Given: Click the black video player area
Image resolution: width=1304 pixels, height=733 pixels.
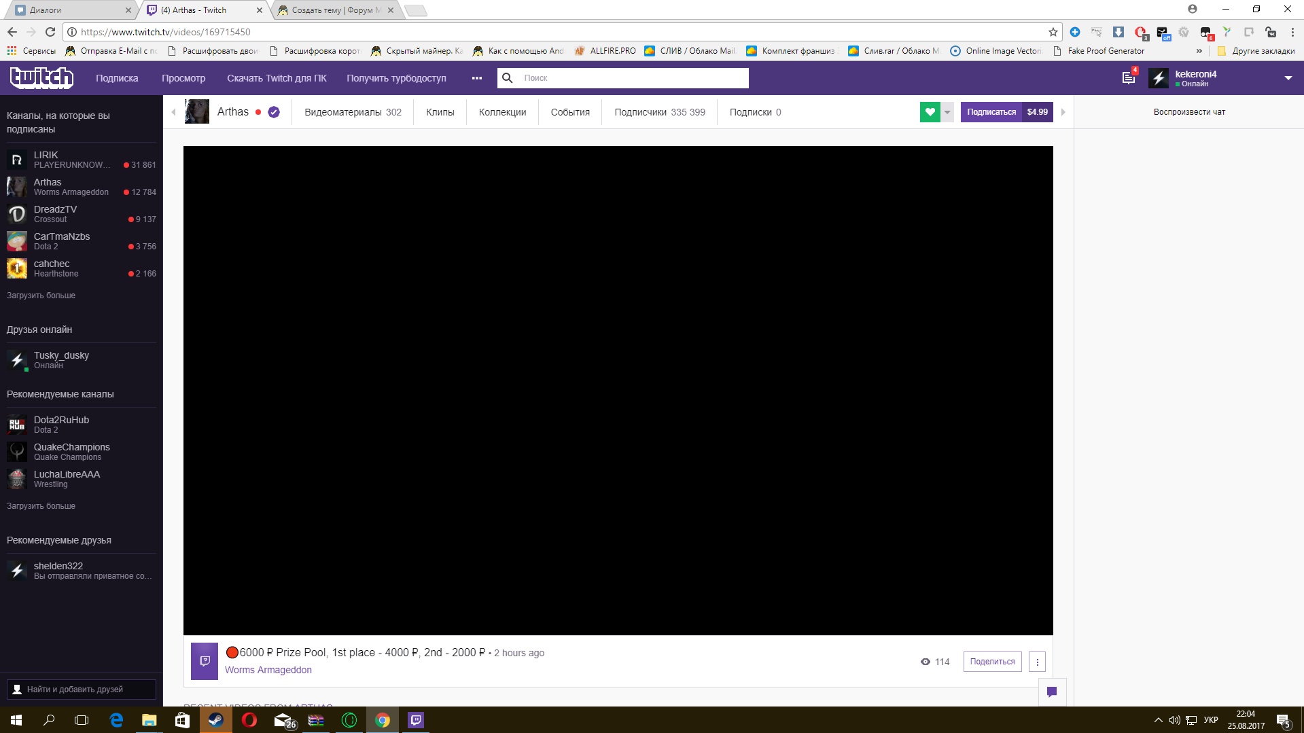Looking at the screenshot, I should point(618,391).
